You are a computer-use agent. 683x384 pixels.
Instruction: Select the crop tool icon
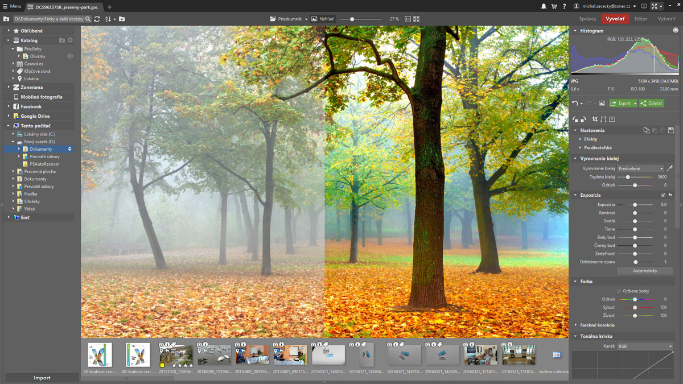tap(595, 119)
